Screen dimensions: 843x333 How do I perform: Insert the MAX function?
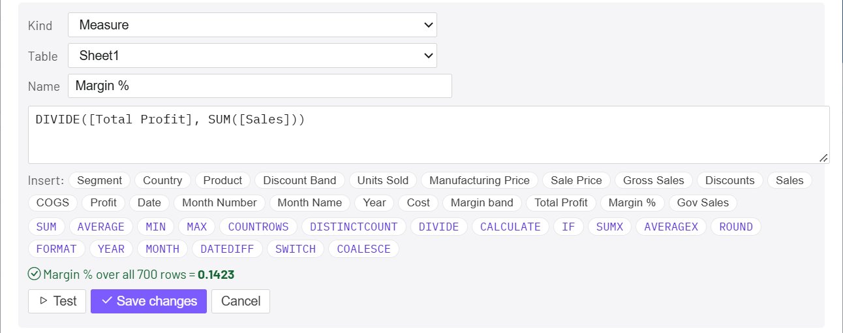[x=196, y=227]
